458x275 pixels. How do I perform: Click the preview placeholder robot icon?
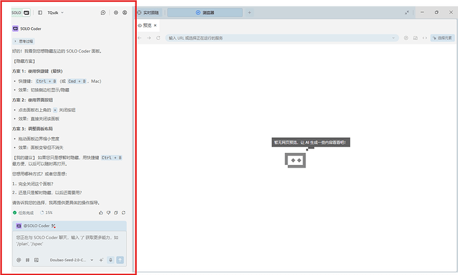tap(295, 160)
